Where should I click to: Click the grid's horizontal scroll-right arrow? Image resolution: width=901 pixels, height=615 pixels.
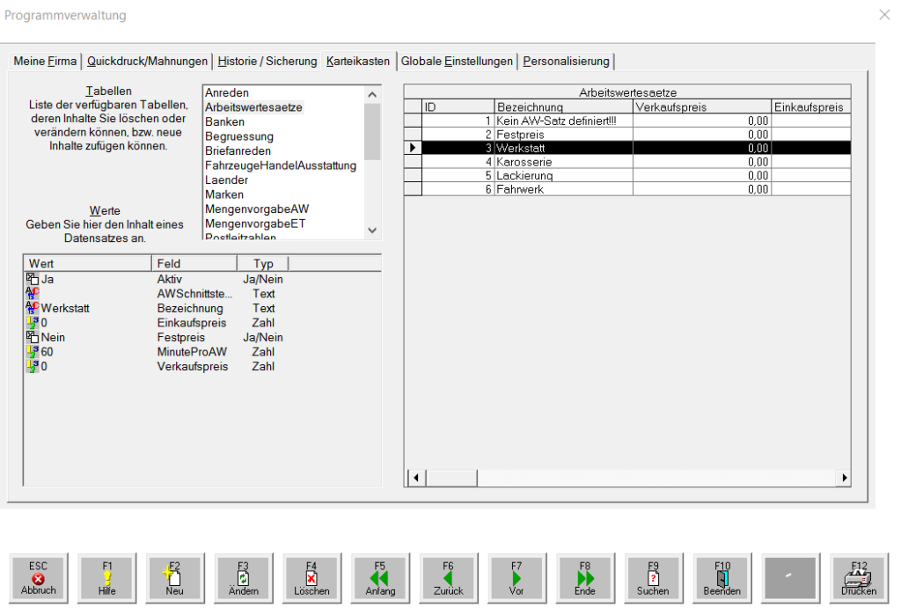[844, 478]
